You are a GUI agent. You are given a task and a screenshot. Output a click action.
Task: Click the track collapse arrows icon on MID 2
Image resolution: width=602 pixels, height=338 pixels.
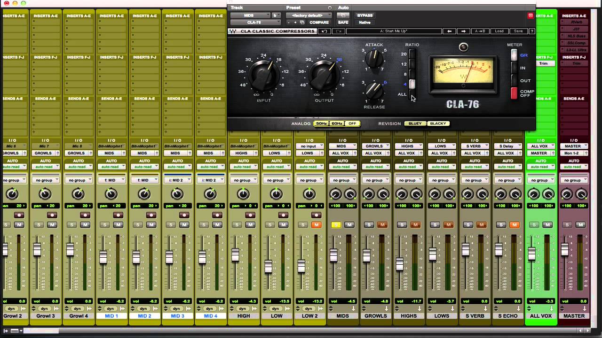coord(133,308)
